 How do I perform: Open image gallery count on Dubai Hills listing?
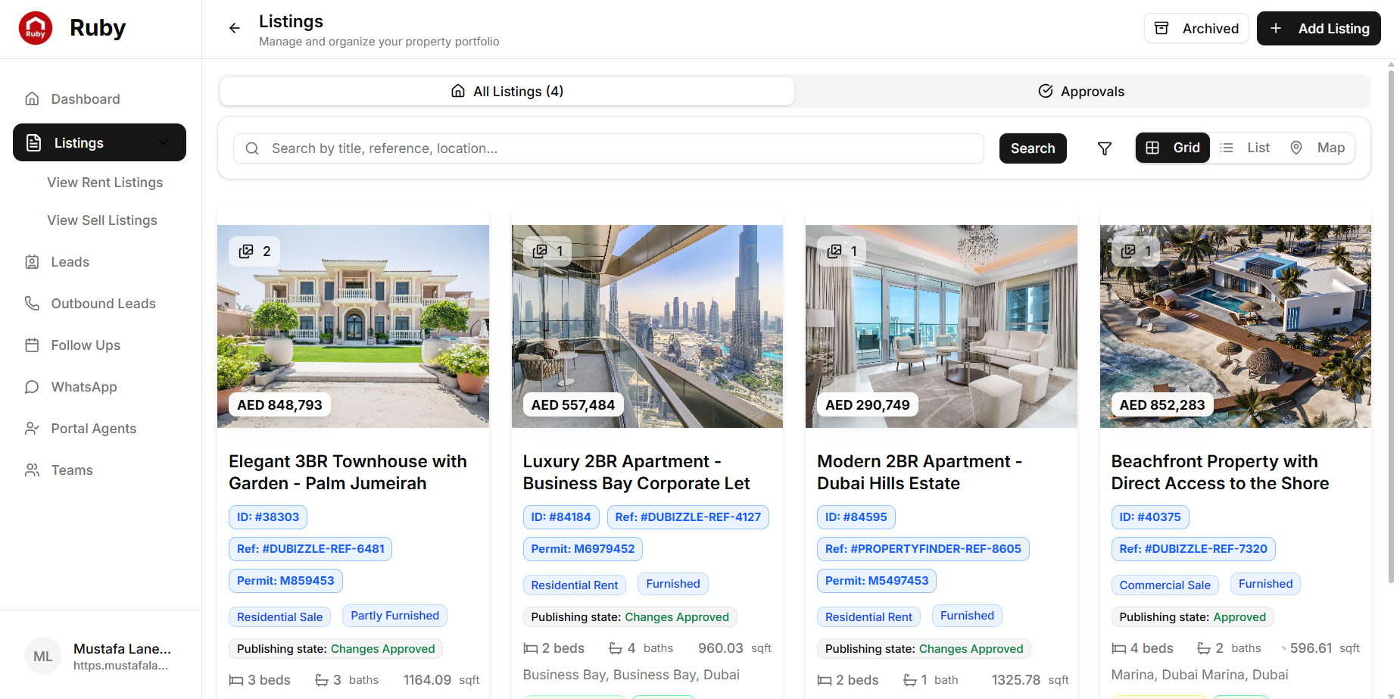[x=841, y=251]
